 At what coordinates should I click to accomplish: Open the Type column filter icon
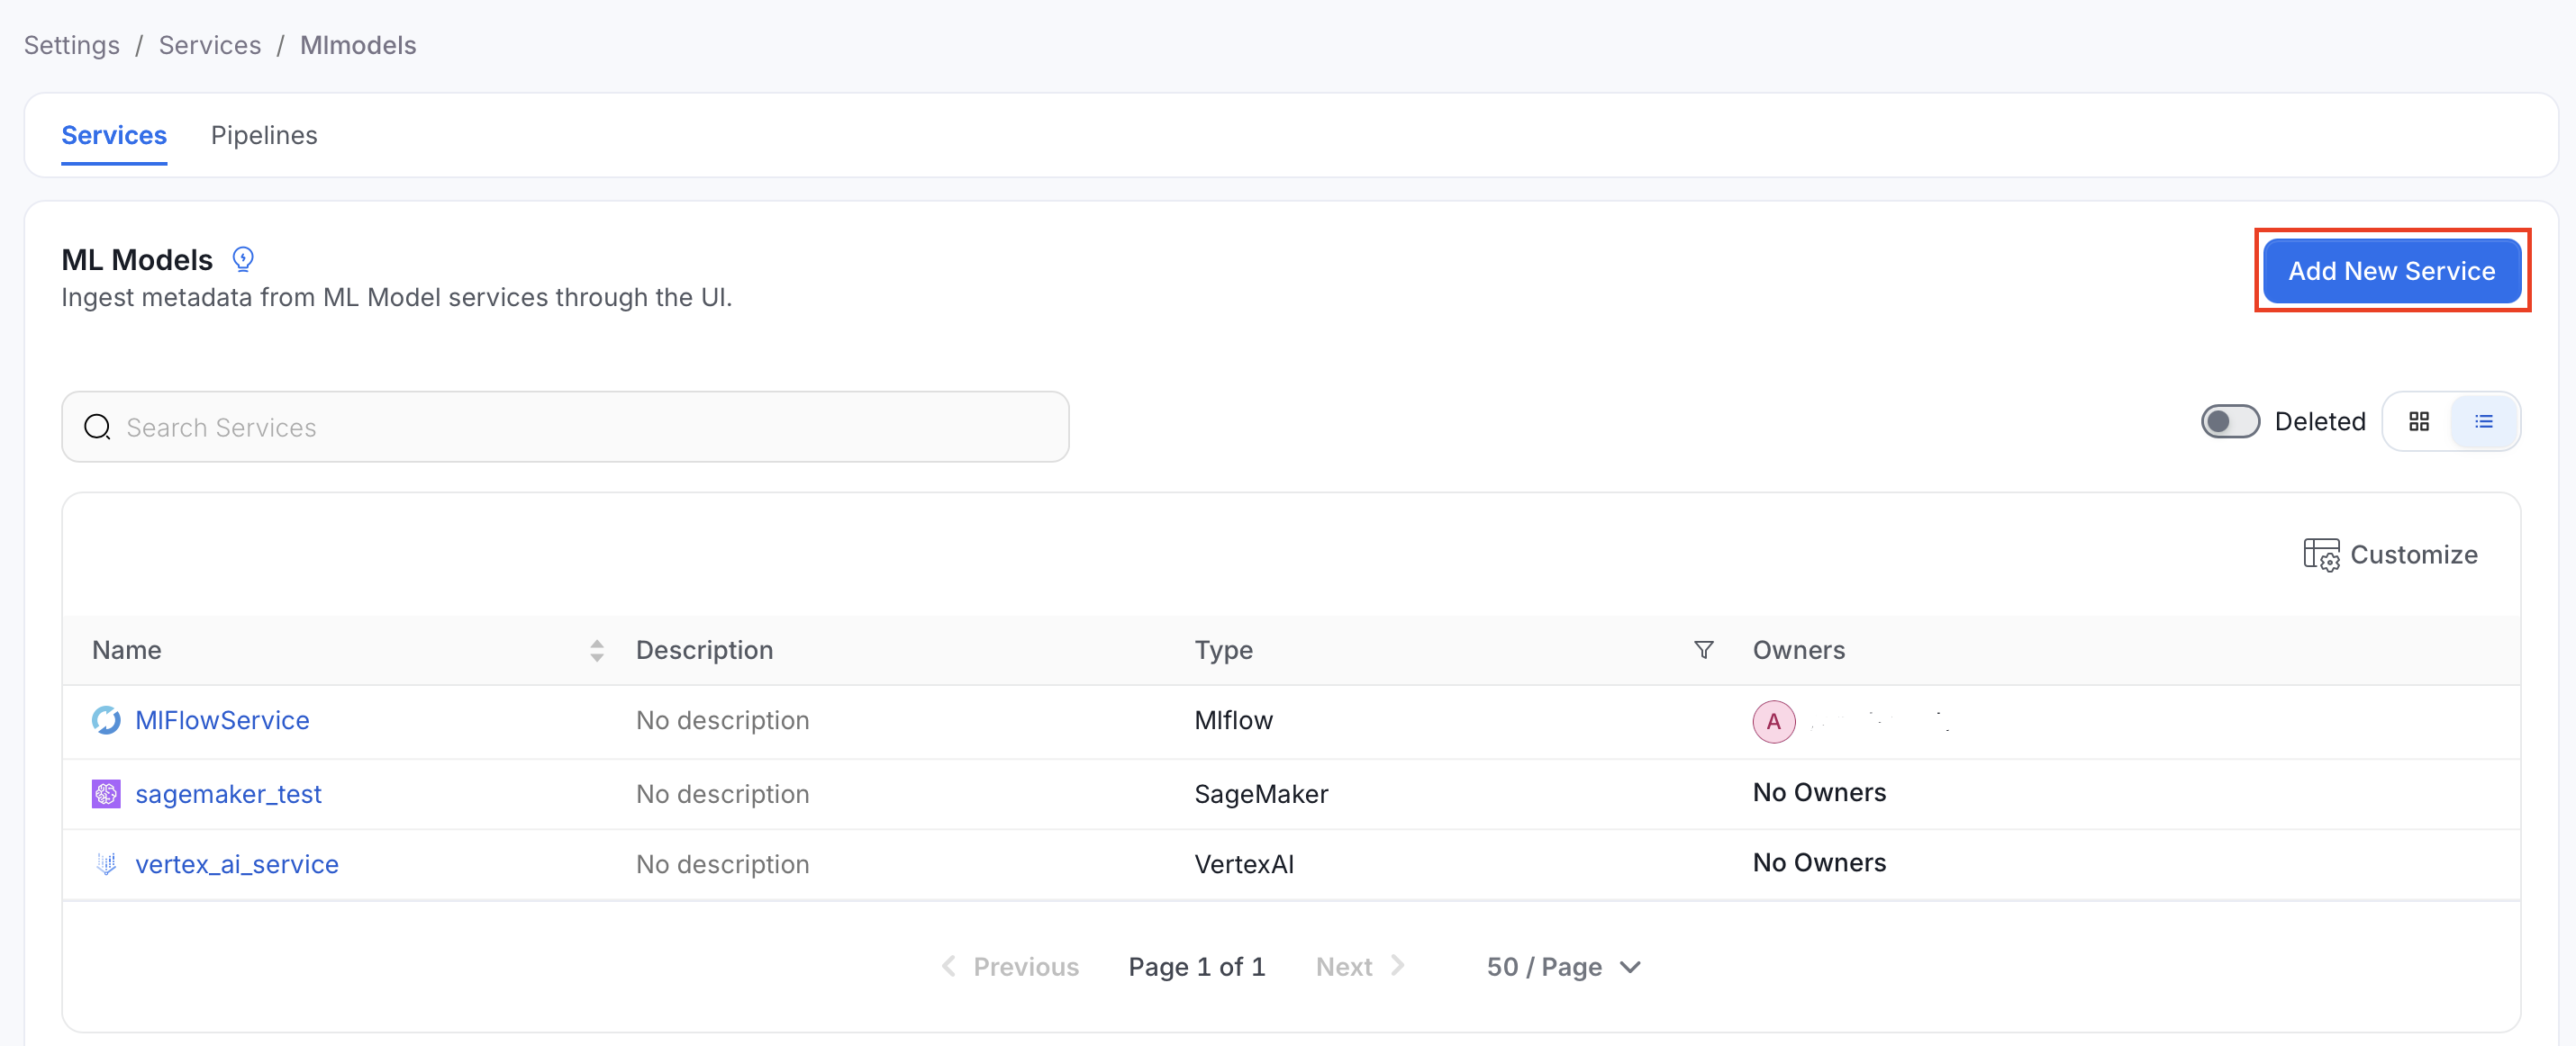coord(1704,651)
